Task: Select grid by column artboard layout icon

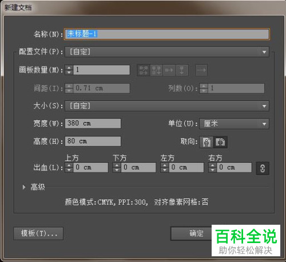Action: tap(156, 71)
